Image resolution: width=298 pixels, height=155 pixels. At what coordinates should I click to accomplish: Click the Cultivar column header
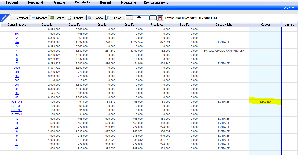coord(265,25)
